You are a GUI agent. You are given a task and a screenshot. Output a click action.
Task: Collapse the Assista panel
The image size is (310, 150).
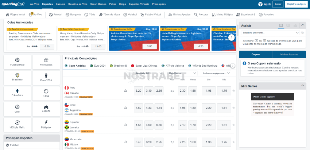[x=303, y=25]
